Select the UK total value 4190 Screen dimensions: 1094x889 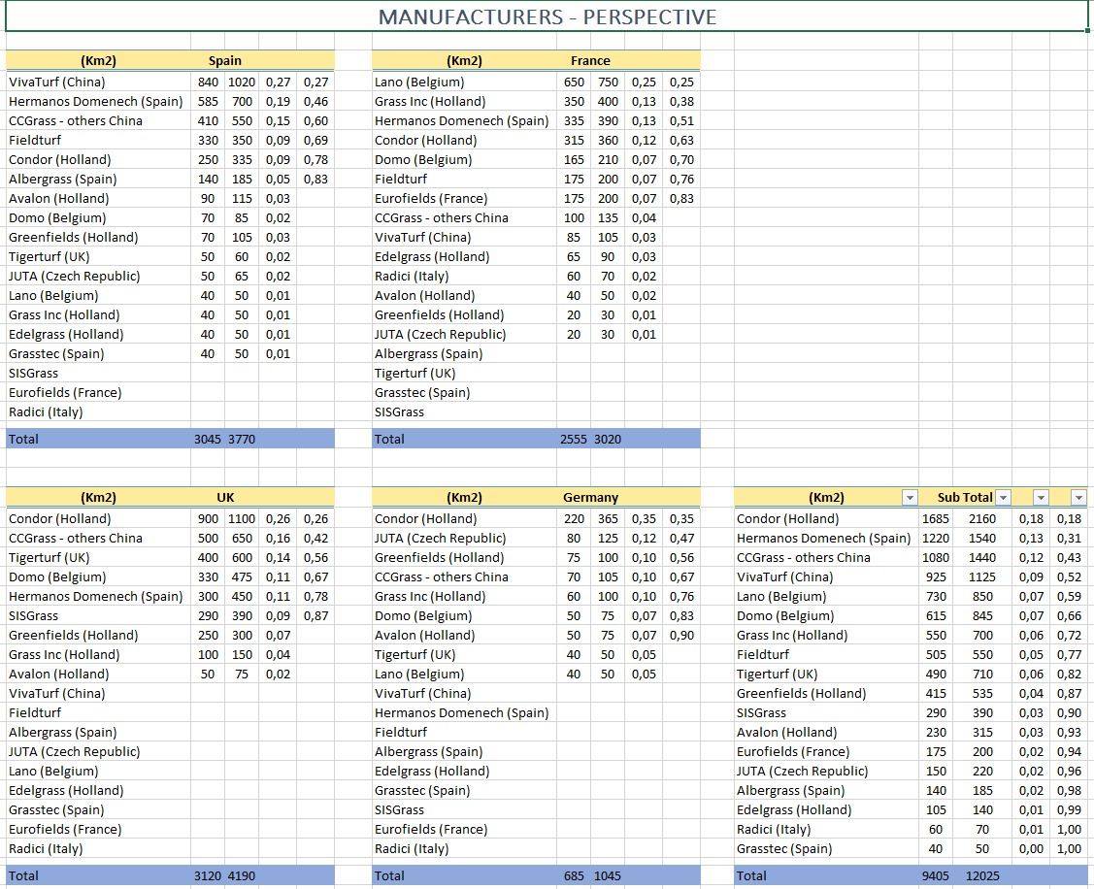tap(242, 875)
